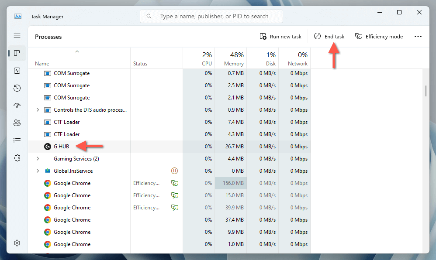Enable Efficiency mode button
This screenshot has width=436, height=260.
click(x=379, y=36)
